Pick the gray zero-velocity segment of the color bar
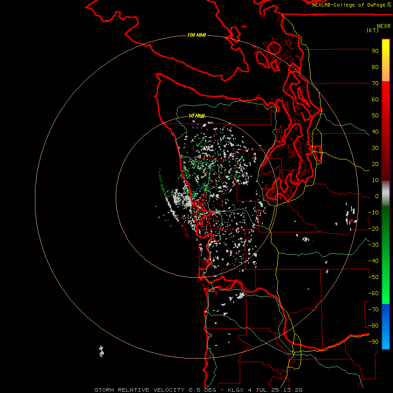Viewport: 393px width, 393px height. tap(386, 193)
